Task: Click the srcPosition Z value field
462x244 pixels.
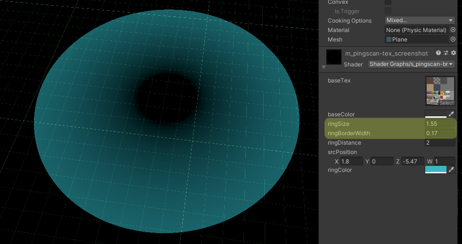Action: coord(413,161)
